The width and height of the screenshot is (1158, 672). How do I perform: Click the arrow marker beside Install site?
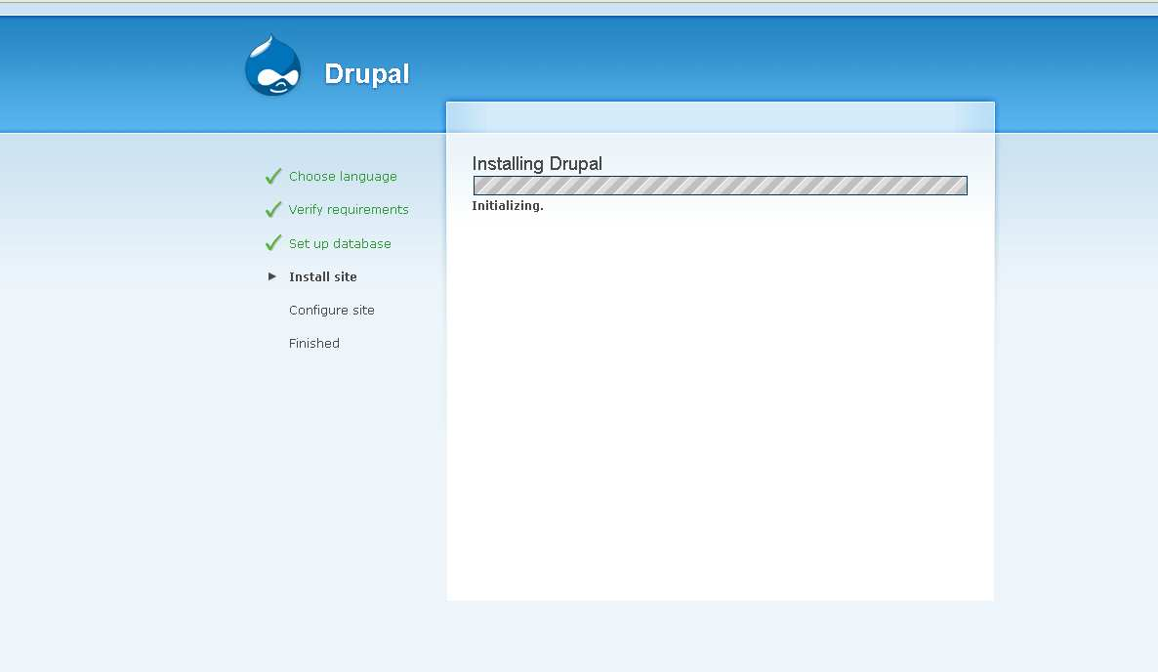pos(271,276)
